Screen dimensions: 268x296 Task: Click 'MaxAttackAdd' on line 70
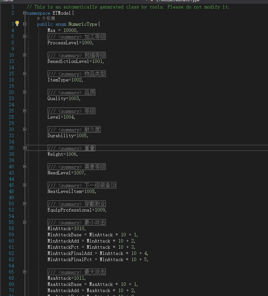(63, 290)
